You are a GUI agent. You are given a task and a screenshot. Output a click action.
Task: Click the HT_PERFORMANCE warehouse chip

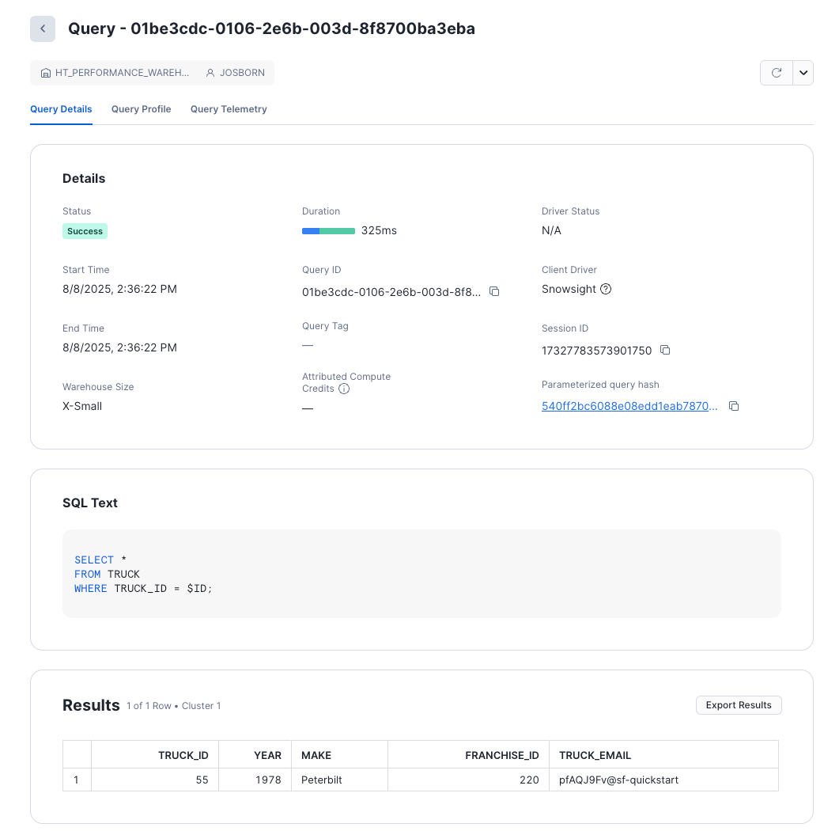coord(115,73)
